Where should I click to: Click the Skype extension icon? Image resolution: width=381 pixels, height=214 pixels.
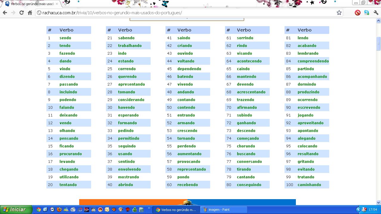pos(367,12)
